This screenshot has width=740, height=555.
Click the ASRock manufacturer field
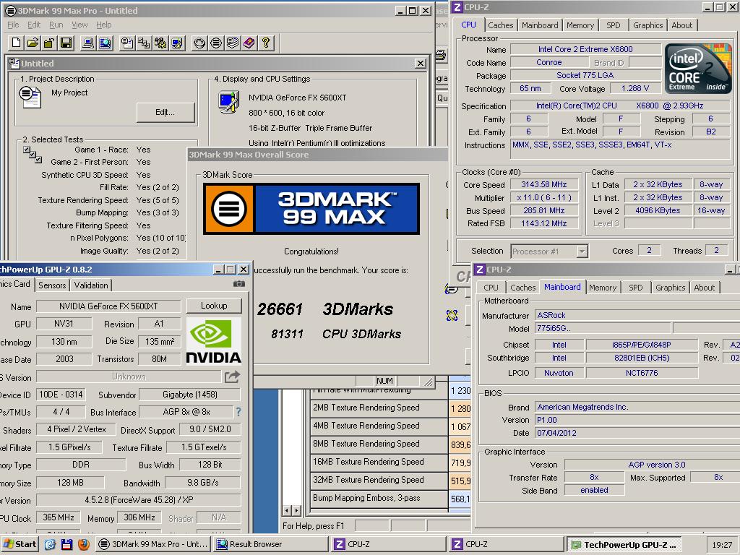coord(637,315)
